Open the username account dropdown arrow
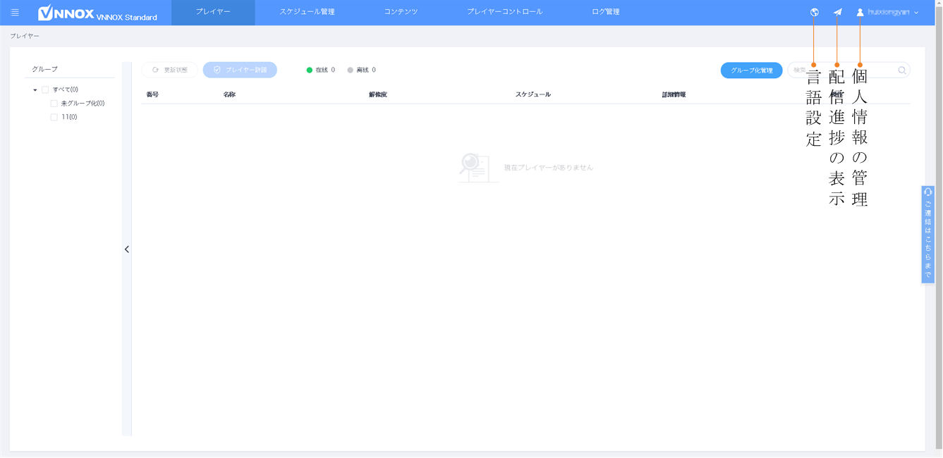The image size is (943, 458). tap(916, 13)
